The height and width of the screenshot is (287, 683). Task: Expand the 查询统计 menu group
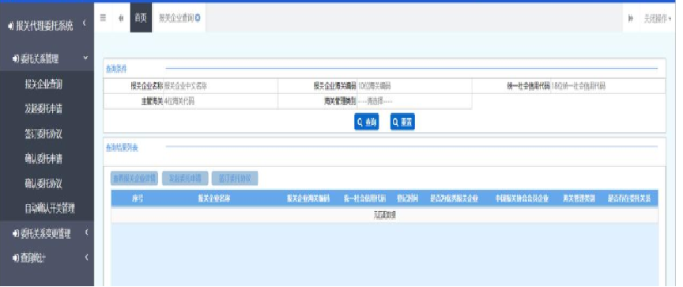(47, 258)
